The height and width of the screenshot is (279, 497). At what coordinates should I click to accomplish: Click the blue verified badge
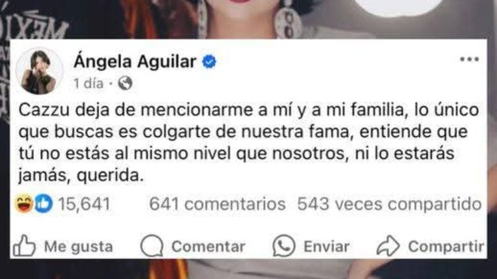(x=209, y=62)
